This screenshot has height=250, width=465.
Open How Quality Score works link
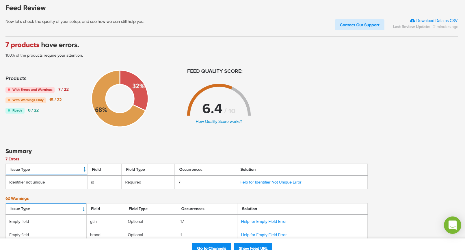[219, 121]
